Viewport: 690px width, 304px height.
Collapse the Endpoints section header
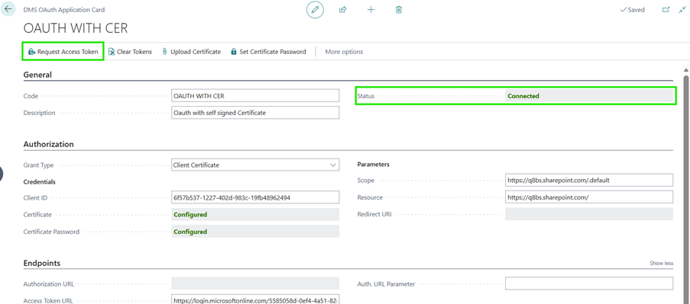[42, 263]
